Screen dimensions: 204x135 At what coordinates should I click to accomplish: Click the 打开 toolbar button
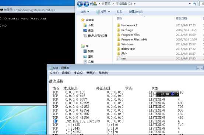point(101,12)
